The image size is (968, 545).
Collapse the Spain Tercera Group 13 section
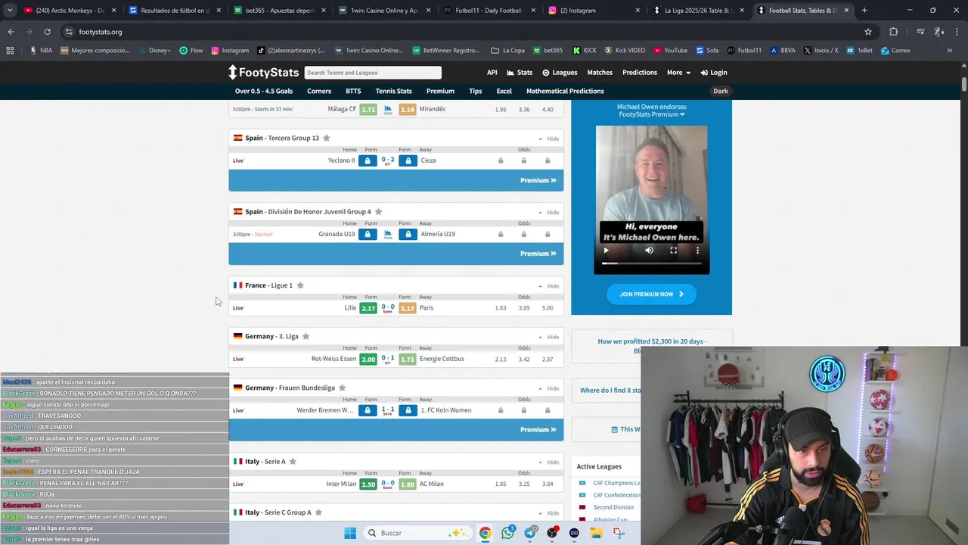tap(549, 139)
